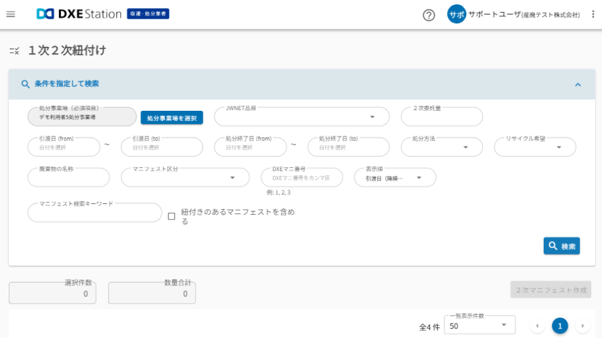The image size is (602, 338).
Task: Click the filter list icon beside page title
Action: [14, 51]
